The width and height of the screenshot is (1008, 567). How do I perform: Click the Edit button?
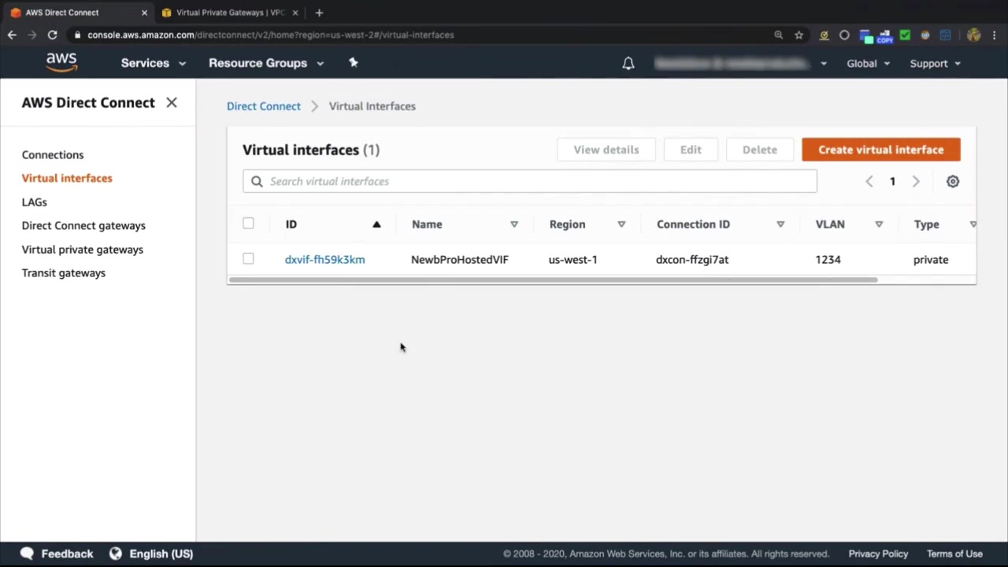(691, 150)
